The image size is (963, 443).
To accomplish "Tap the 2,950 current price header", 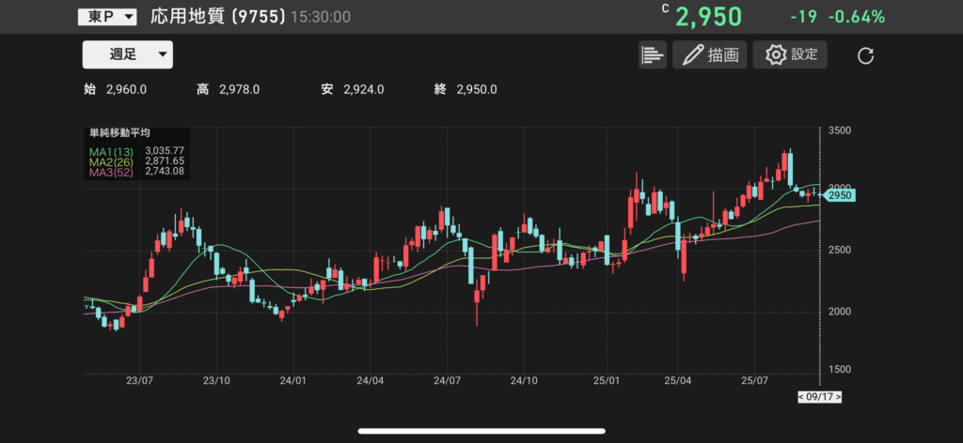I will 708,17.
